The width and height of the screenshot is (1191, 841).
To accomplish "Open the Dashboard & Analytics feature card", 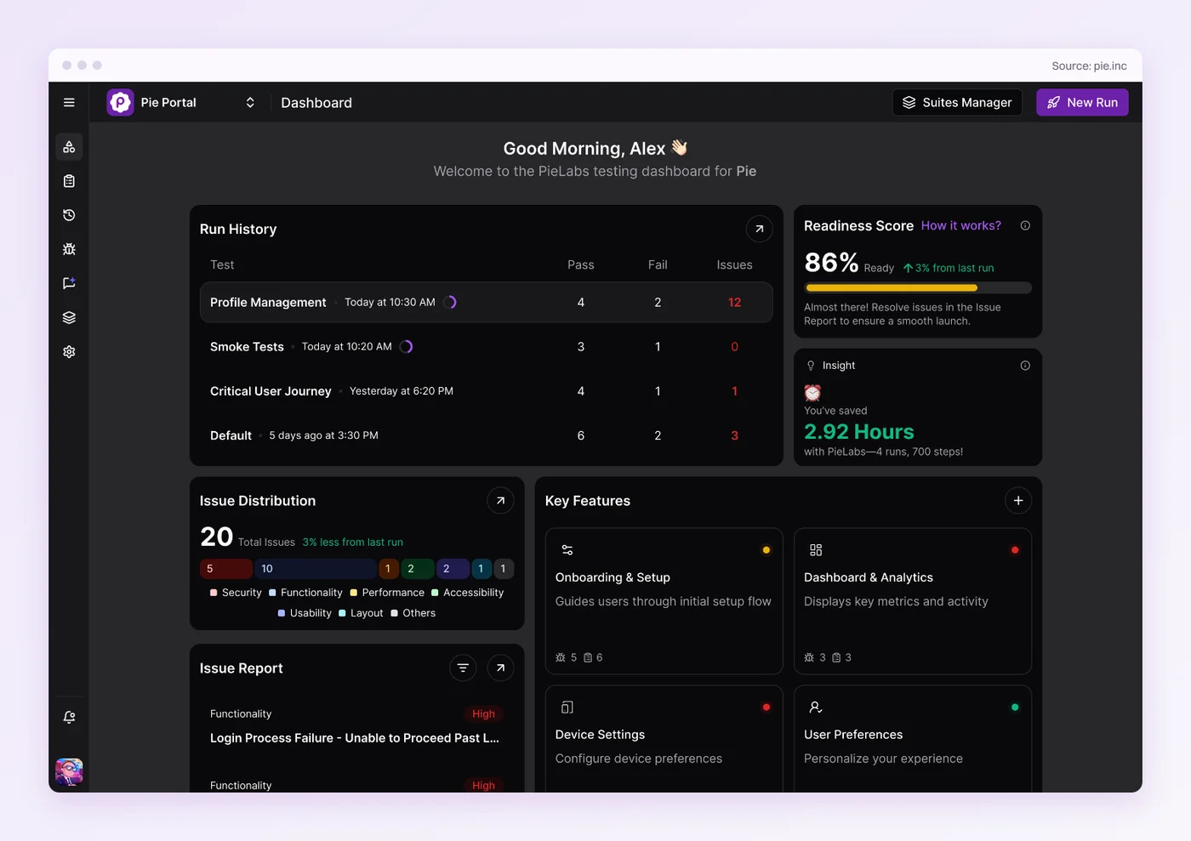I will click(x=913, y=601).
